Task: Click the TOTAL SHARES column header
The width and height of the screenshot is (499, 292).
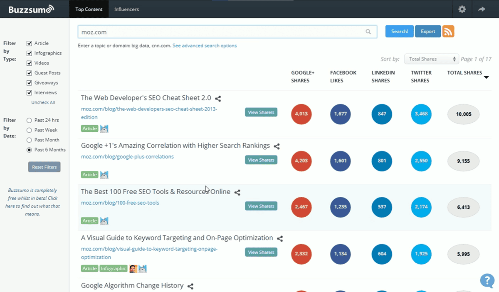Action: 464,73
